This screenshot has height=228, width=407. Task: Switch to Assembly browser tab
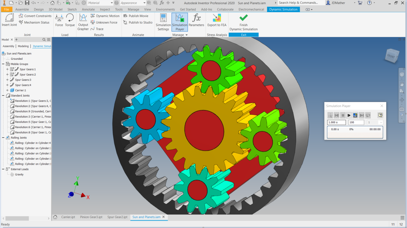tap(8, 46)
